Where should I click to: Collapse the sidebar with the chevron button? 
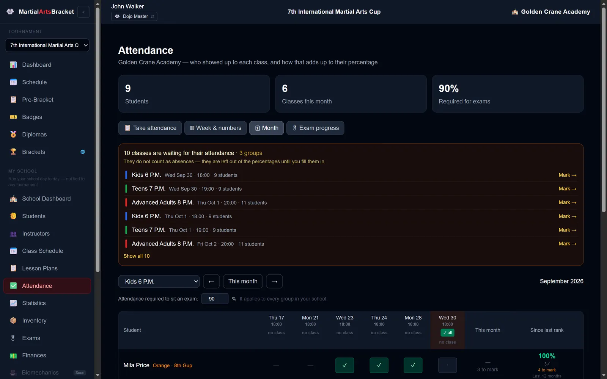[x=83, y=12]
